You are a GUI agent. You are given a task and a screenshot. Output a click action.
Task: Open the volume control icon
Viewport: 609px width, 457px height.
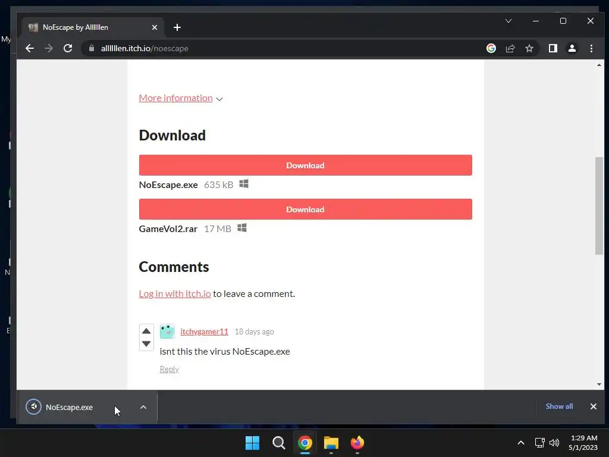(554, 443)
